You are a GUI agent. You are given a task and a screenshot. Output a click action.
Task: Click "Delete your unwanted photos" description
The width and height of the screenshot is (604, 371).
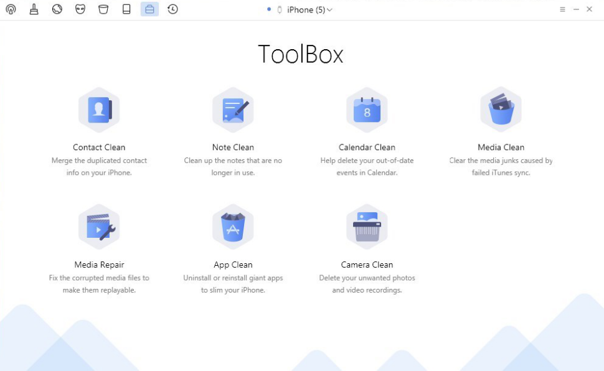[367, 284]
